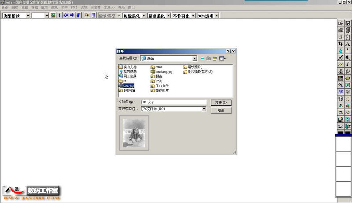Open the 百宝箱 menu
Screen dimensions: 352x203
pyautogui.click(x=95, y=7)
